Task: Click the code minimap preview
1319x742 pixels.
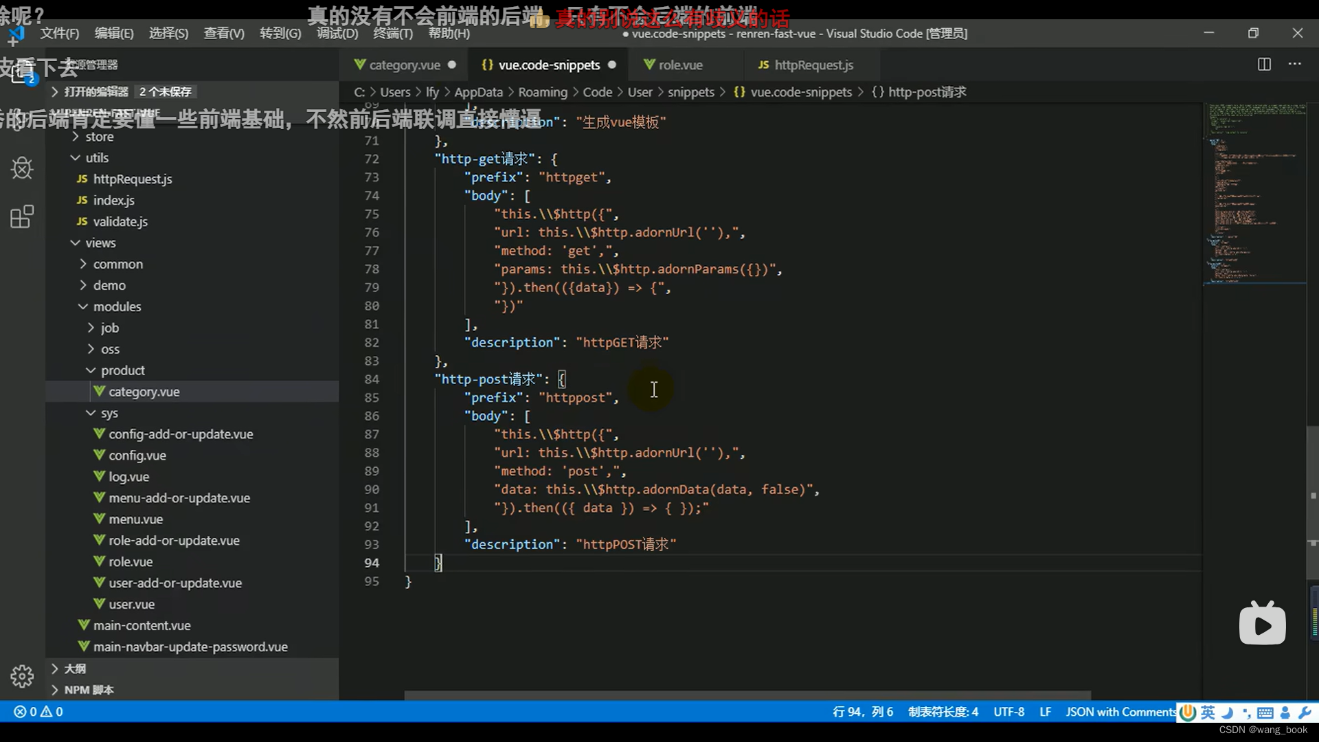Action: click(x=1254, y=192)
